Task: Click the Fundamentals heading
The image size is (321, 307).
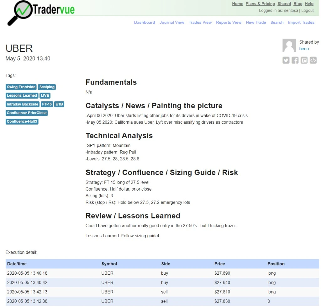Action: click(111, 82)
